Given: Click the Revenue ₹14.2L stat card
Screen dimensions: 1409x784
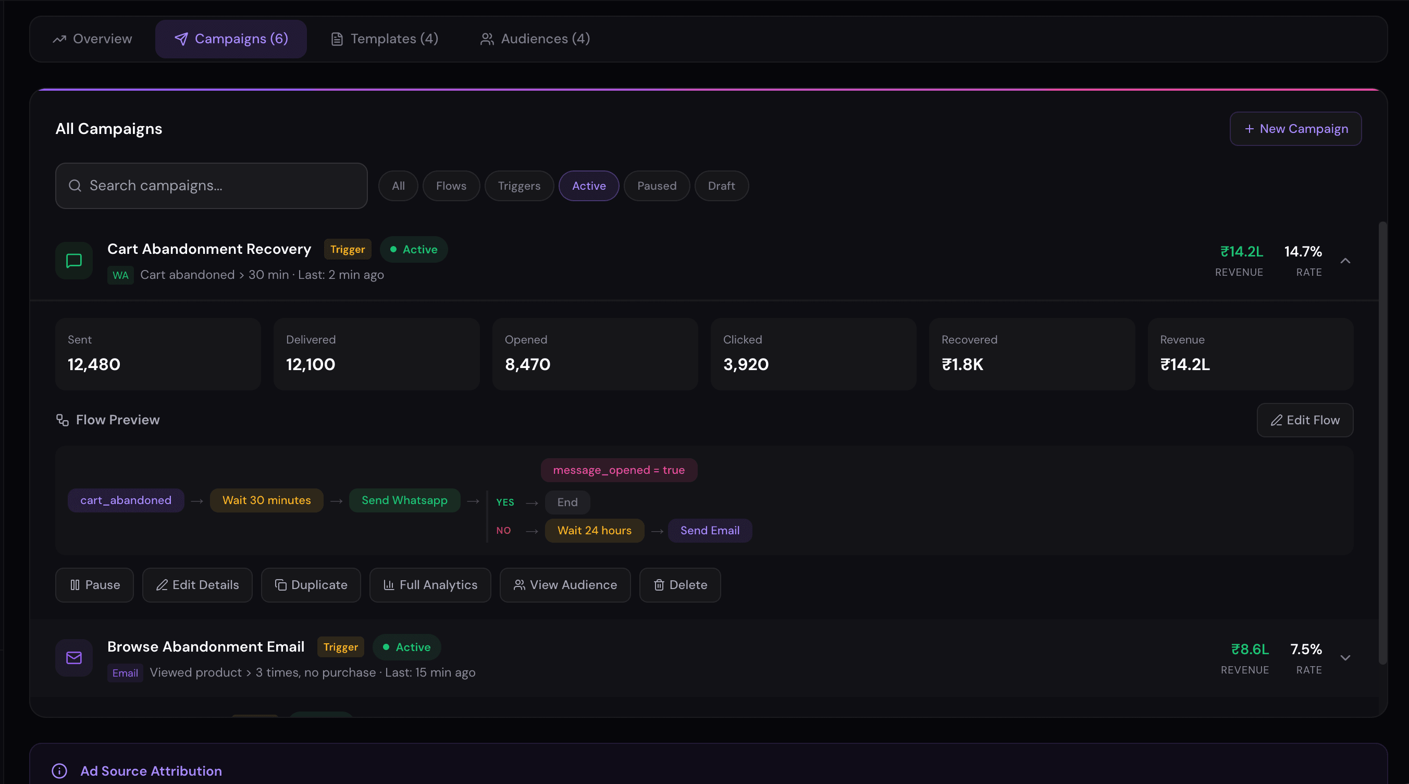Looking at the screenshot, I should (x=1251, y=354).
